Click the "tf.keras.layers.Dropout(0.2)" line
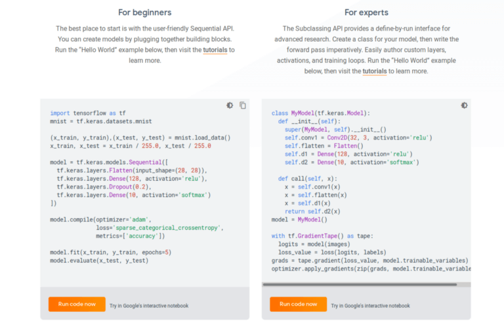 pos(104,187)
